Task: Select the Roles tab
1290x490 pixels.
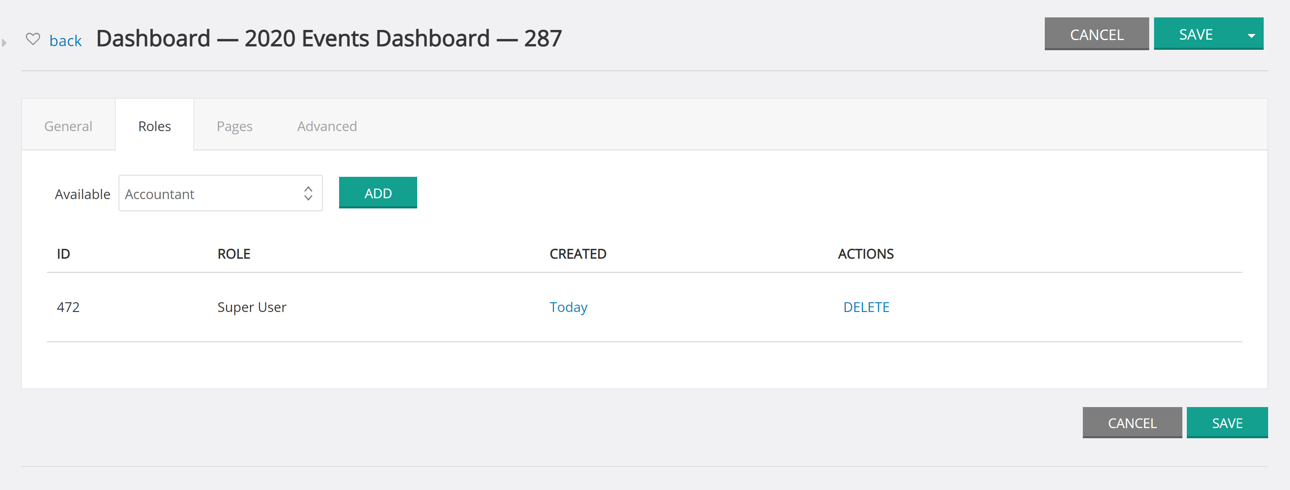Action: (154, 126)
